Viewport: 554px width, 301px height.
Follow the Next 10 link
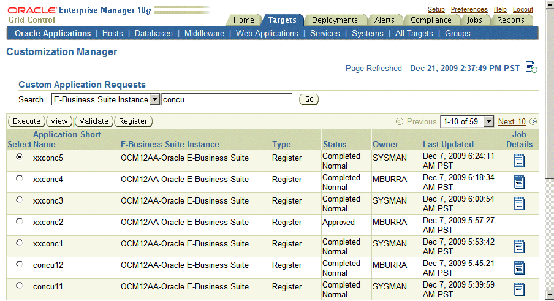(512, 121)
